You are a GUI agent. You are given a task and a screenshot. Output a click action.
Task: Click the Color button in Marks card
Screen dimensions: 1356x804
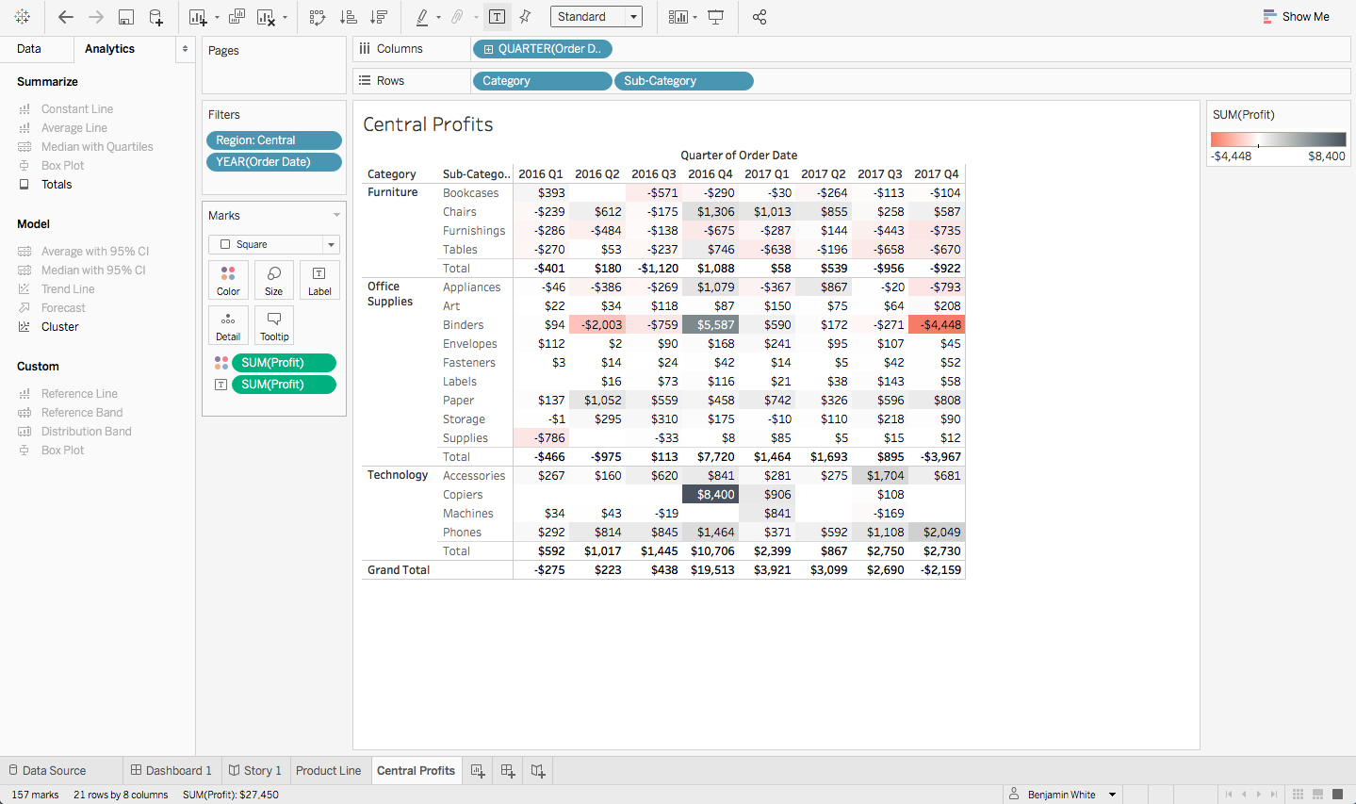point(228,280)
